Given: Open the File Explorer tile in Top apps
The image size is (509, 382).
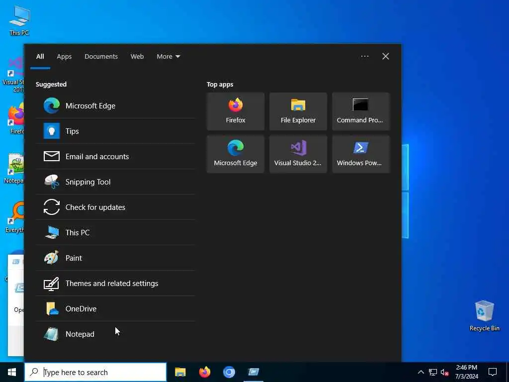Looking at the screenshot, I should pos(298,111).
